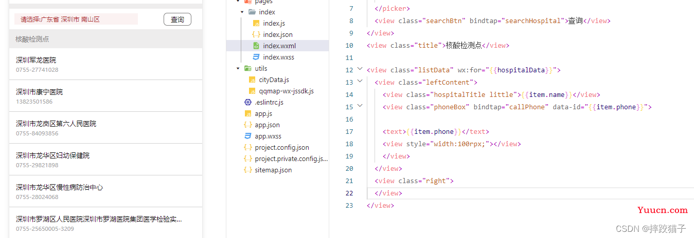Click the utils folder icon
Screen dimensions: 694x238
pyautogui.click(x=248, y=68)
